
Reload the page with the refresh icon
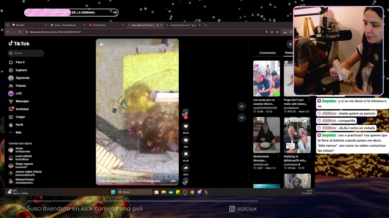[x=20, y=32]
